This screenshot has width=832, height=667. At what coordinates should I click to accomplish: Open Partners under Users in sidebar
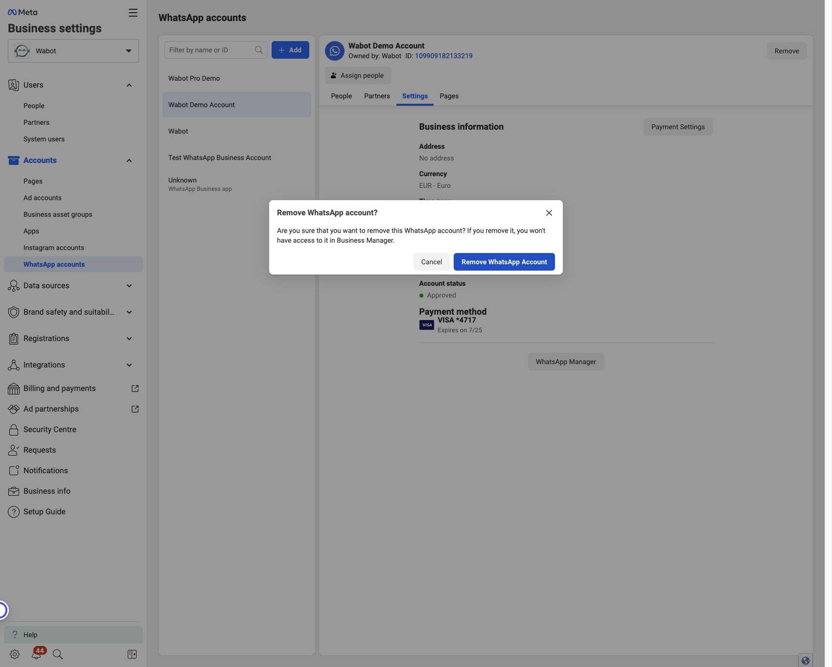[x=36, y=122]
